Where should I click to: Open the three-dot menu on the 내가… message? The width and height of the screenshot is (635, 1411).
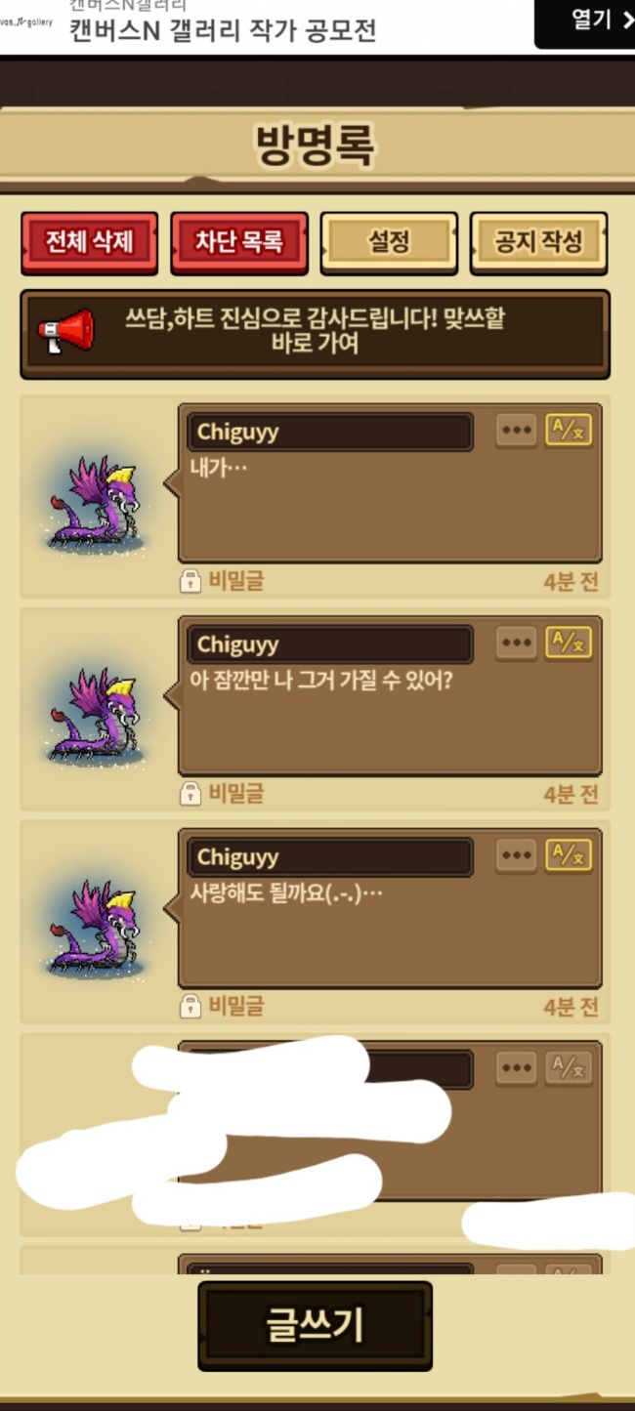pos(516,431)
